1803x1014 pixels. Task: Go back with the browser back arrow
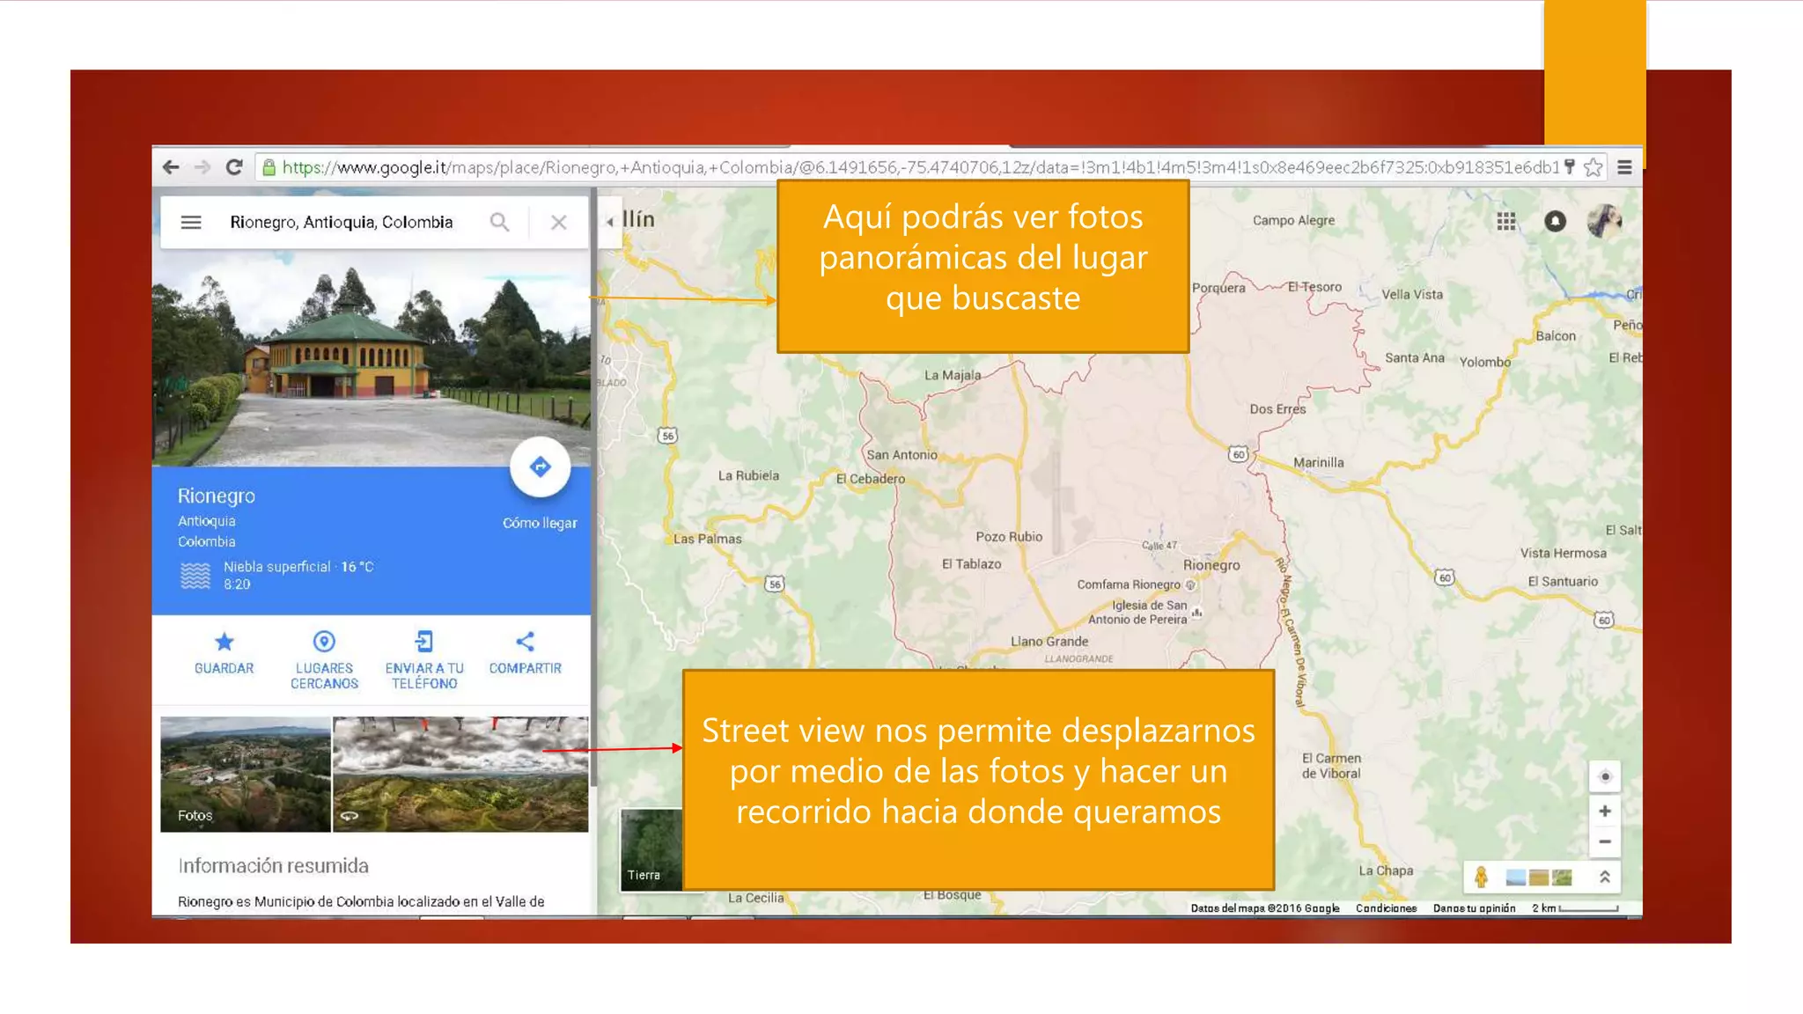coord(171,167)
